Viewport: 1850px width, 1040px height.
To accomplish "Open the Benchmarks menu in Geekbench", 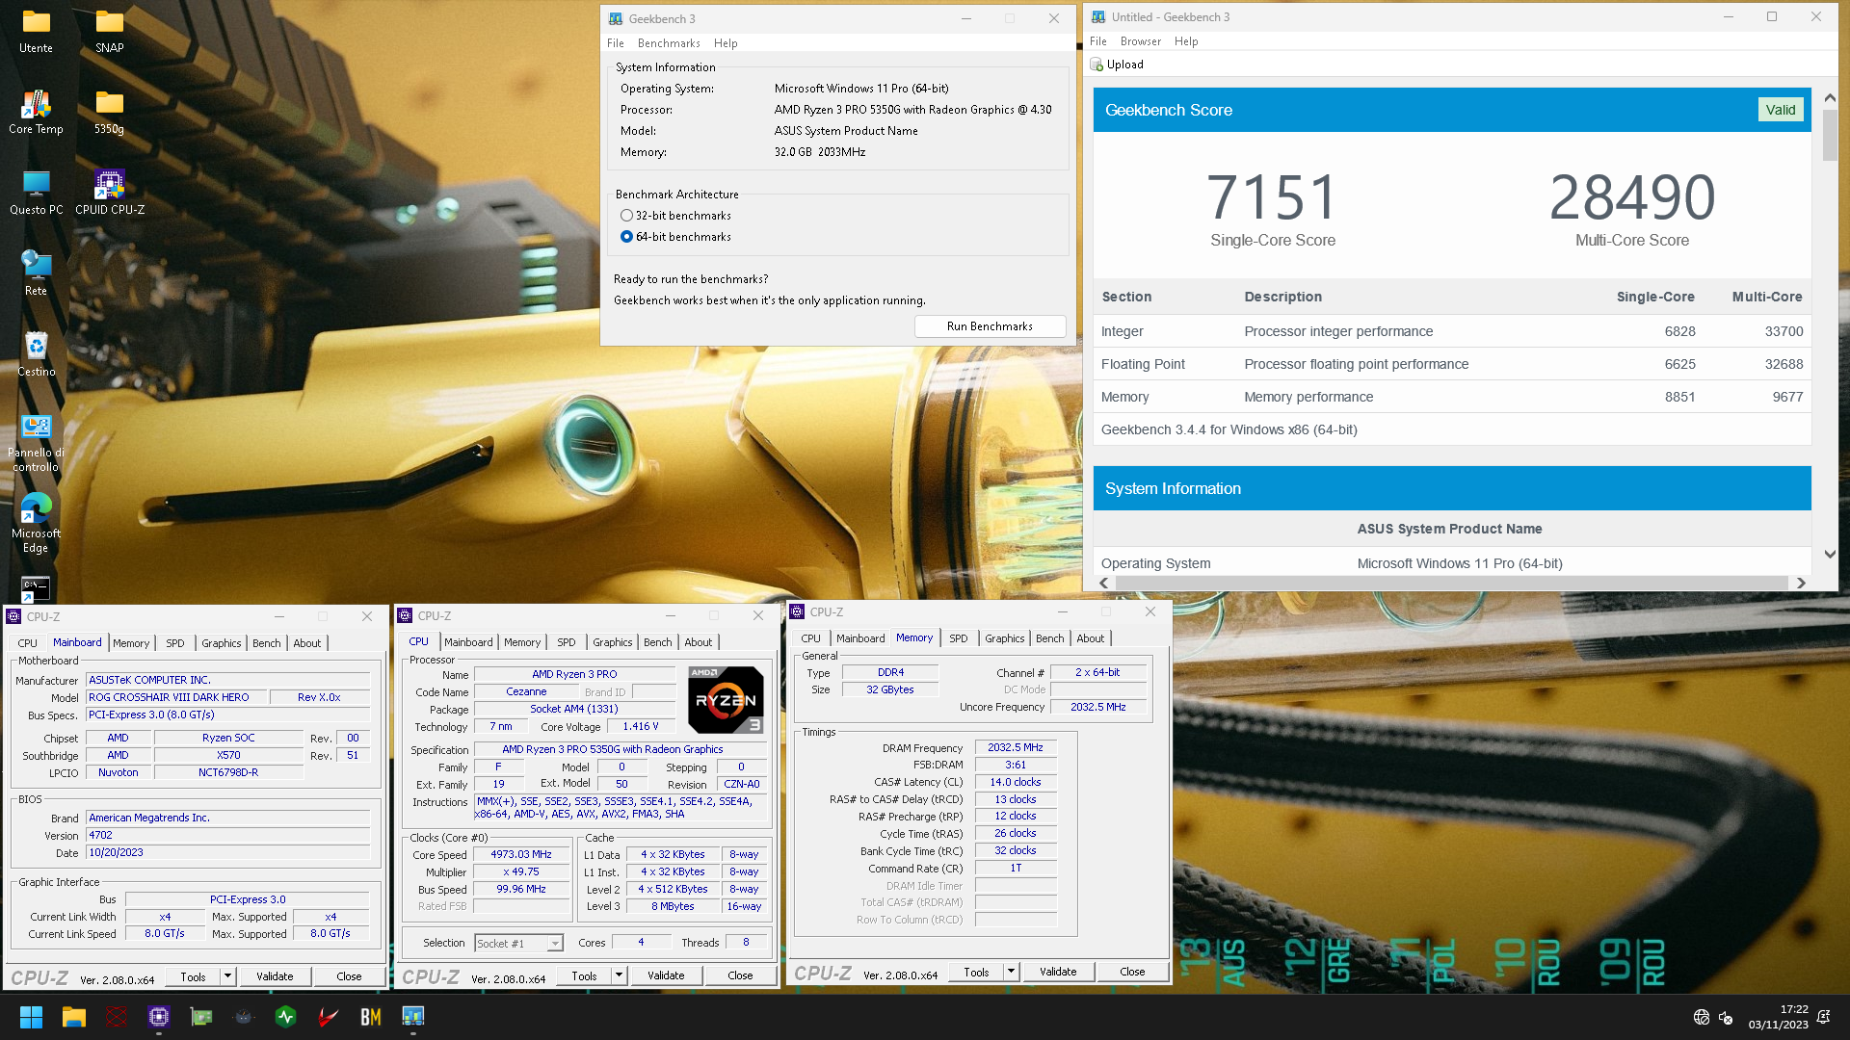I will [669, 43].
